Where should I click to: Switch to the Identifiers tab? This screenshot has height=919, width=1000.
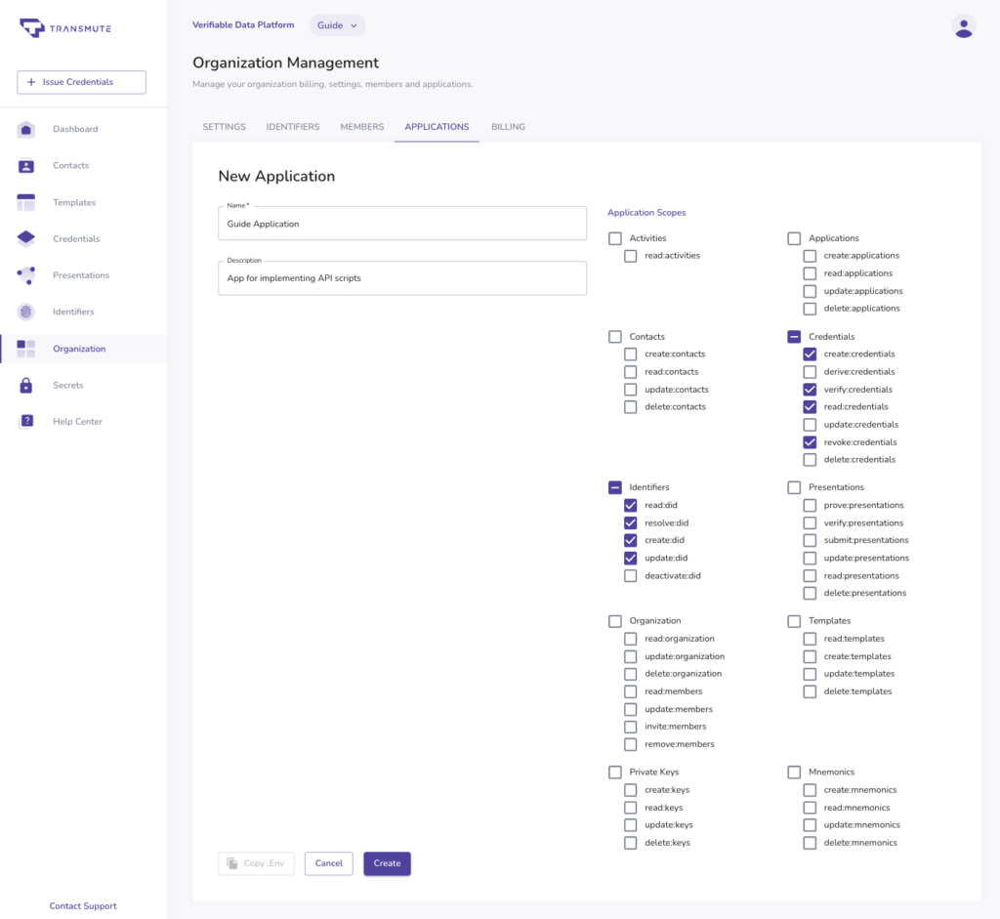click(293, 127)
